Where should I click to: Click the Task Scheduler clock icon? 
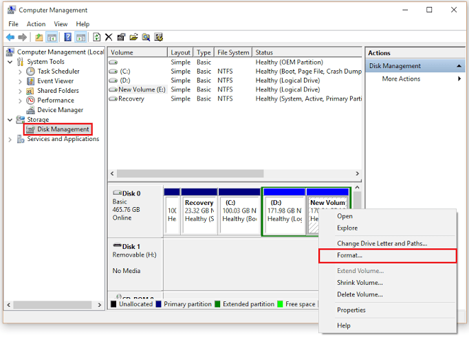(x=30, y=72)
